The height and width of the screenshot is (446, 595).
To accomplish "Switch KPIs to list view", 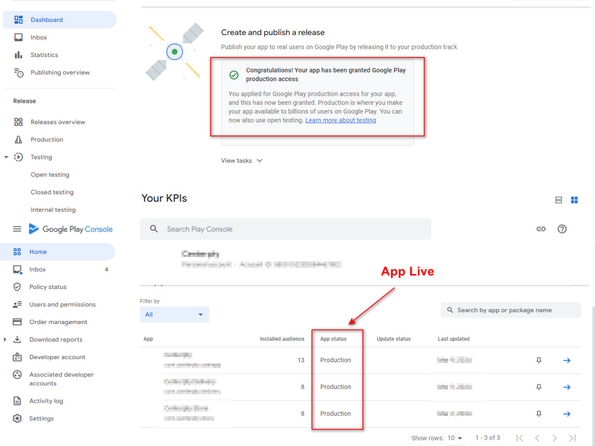I will click(x=558, y=200).
